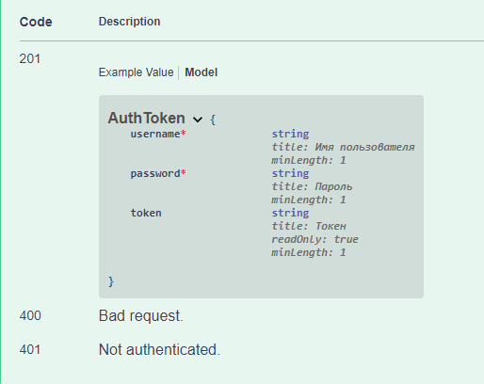The image size is (484, 384).
Task: Click the 400 response code
Action: pos(30,315)
